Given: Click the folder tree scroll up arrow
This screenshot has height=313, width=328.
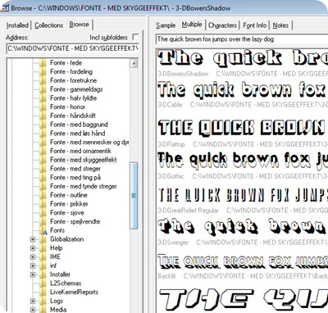Looking at the screenshot, I should [x=134, y=64].
